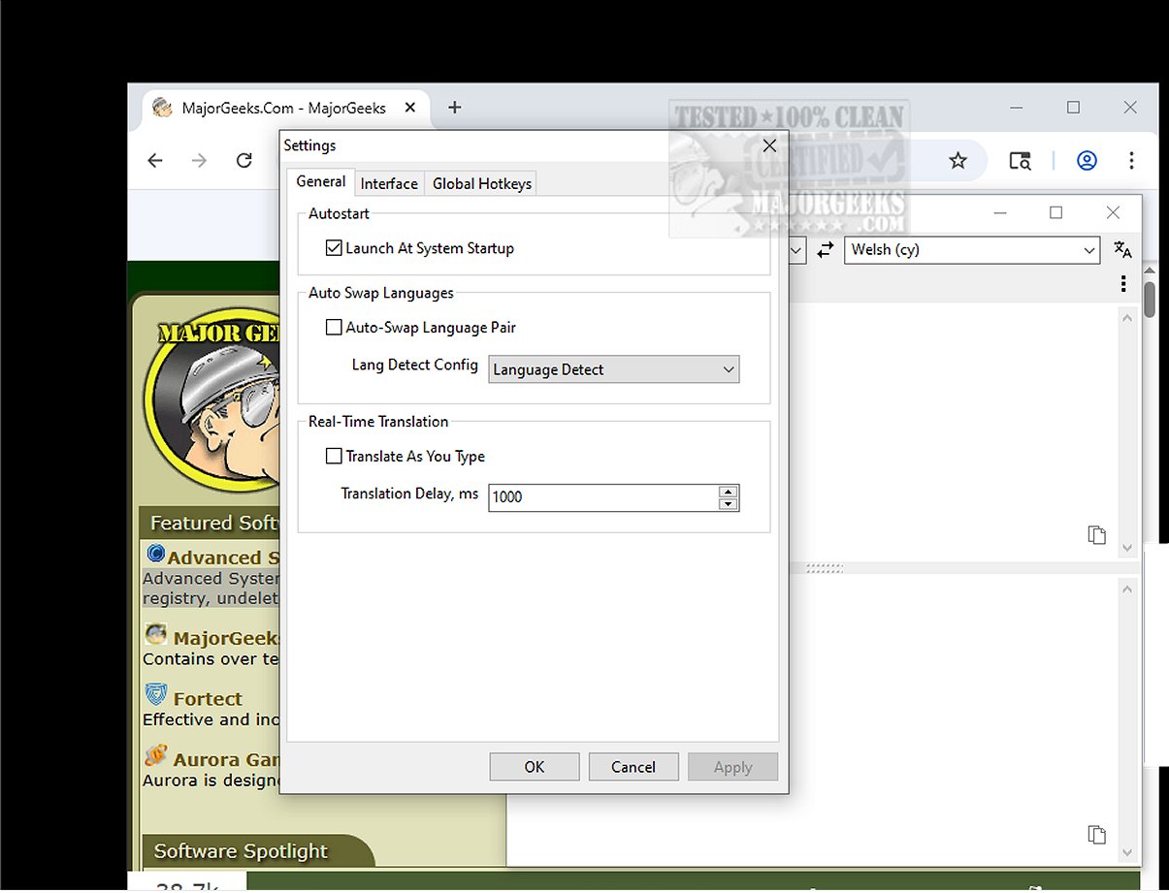Select the MajorGeeks.Com Chrome tab

285,108
